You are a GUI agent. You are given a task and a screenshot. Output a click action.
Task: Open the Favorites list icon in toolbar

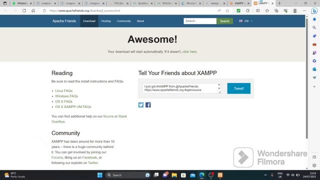pyautogui.click(x=267, y=10)
